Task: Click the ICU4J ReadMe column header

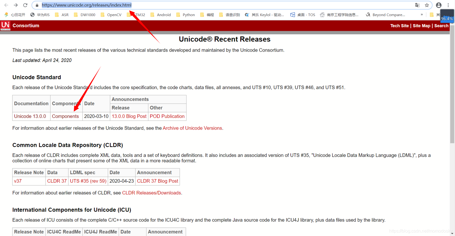Action: 100,232
